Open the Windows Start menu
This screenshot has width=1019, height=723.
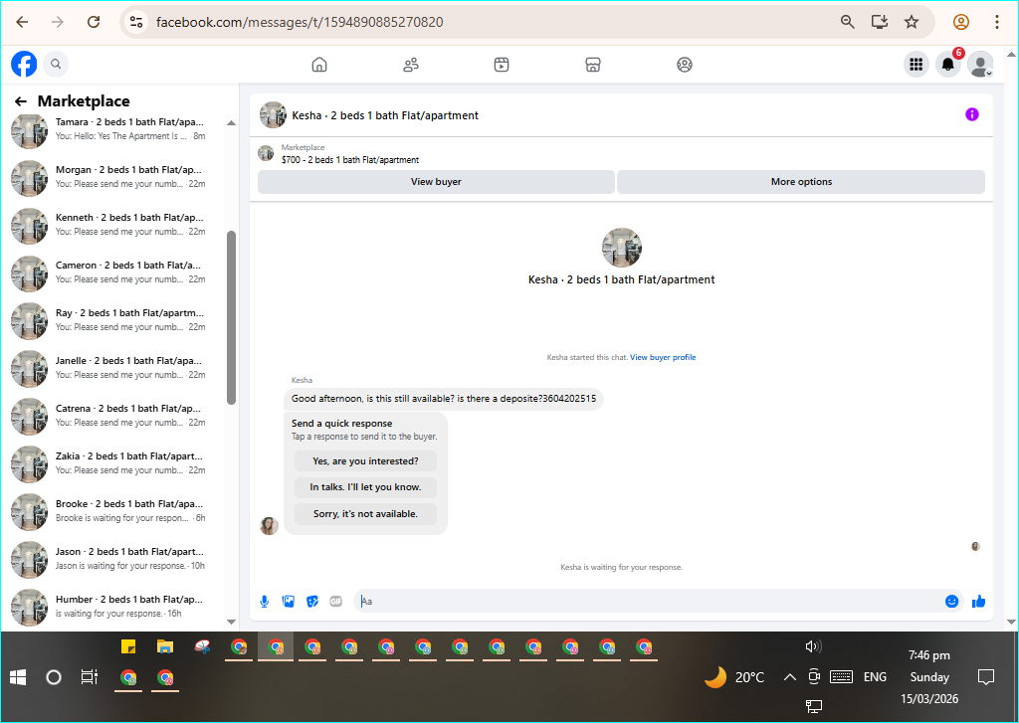[18, 677]
